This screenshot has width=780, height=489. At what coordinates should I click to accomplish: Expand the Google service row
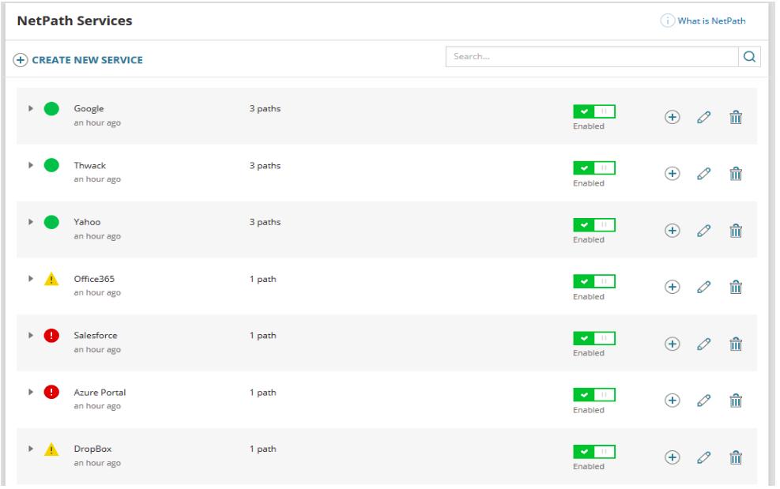coord(30,108)
